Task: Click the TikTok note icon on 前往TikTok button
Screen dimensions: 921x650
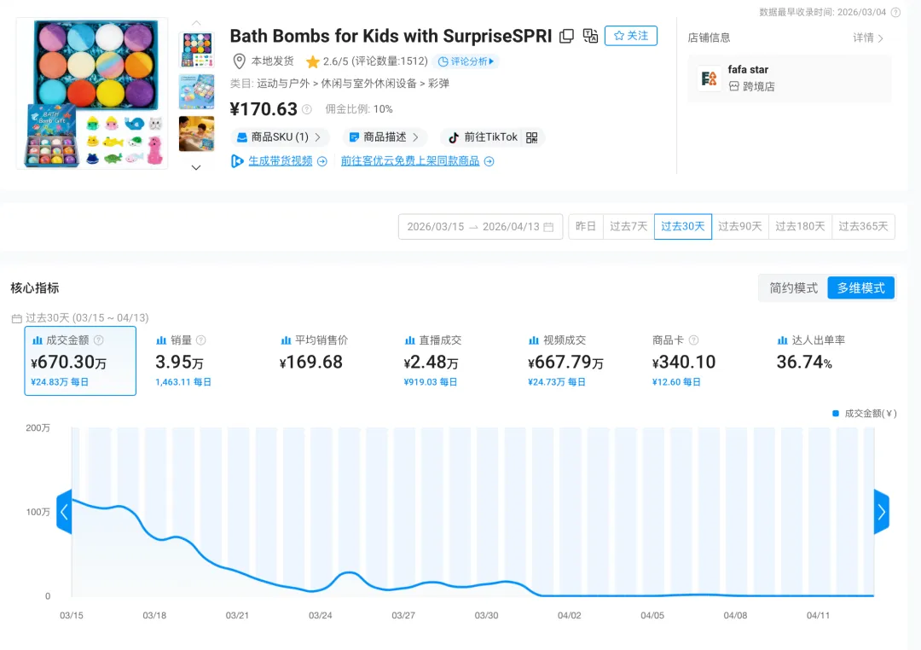Action: 453,136
